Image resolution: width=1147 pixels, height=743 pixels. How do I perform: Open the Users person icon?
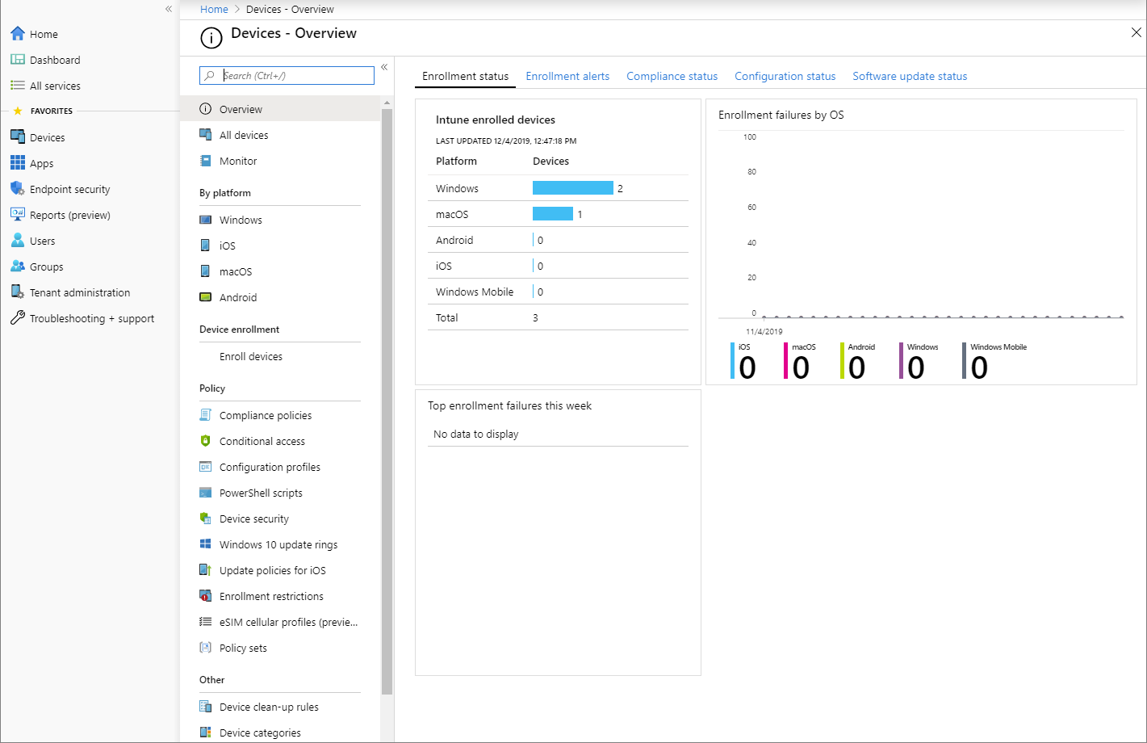(x=18, y=241)
